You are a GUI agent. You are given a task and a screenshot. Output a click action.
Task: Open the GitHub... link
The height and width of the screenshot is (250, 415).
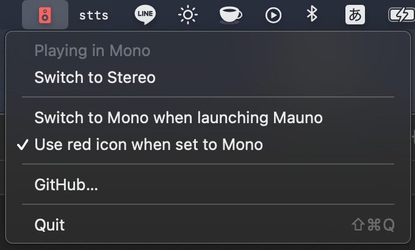coord(208,185)
